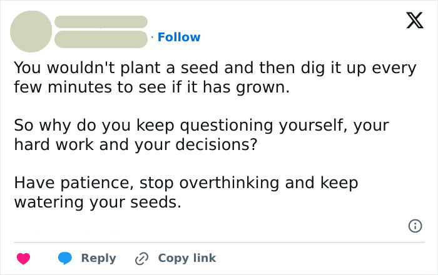The image size is (438, 275).
Task: Click the horizontal divider above the action row
Action: pos(219,242)
